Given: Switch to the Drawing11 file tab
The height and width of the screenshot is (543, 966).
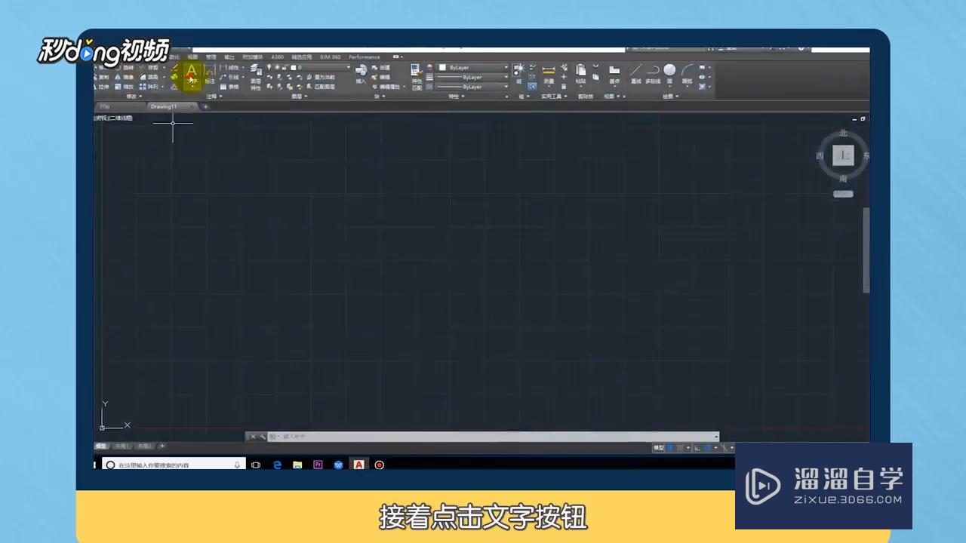Looking at the screenshot, I should point(172,106).
